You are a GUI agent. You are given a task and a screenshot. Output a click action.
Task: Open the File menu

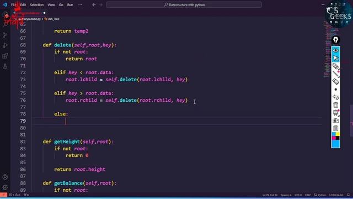(13, 5)
